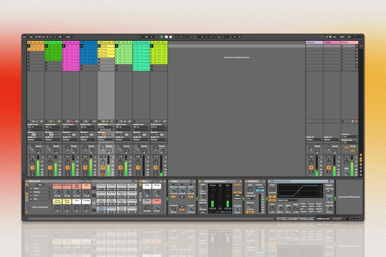Set track 1 monitor to Off

click(x=39, y=135)
